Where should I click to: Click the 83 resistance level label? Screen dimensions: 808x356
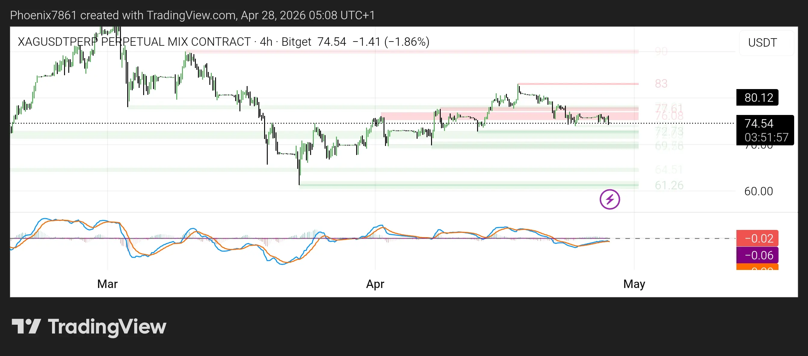point(661,83)
